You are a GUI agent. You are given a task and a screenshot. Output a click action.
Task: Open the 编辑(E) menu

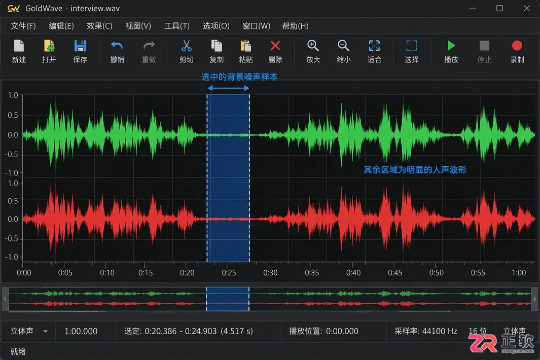(61, 26)
